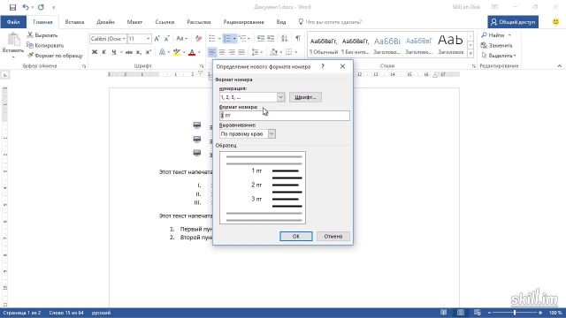Apply red font color
This screenshot has height=318, width=566.
[192, 52]
